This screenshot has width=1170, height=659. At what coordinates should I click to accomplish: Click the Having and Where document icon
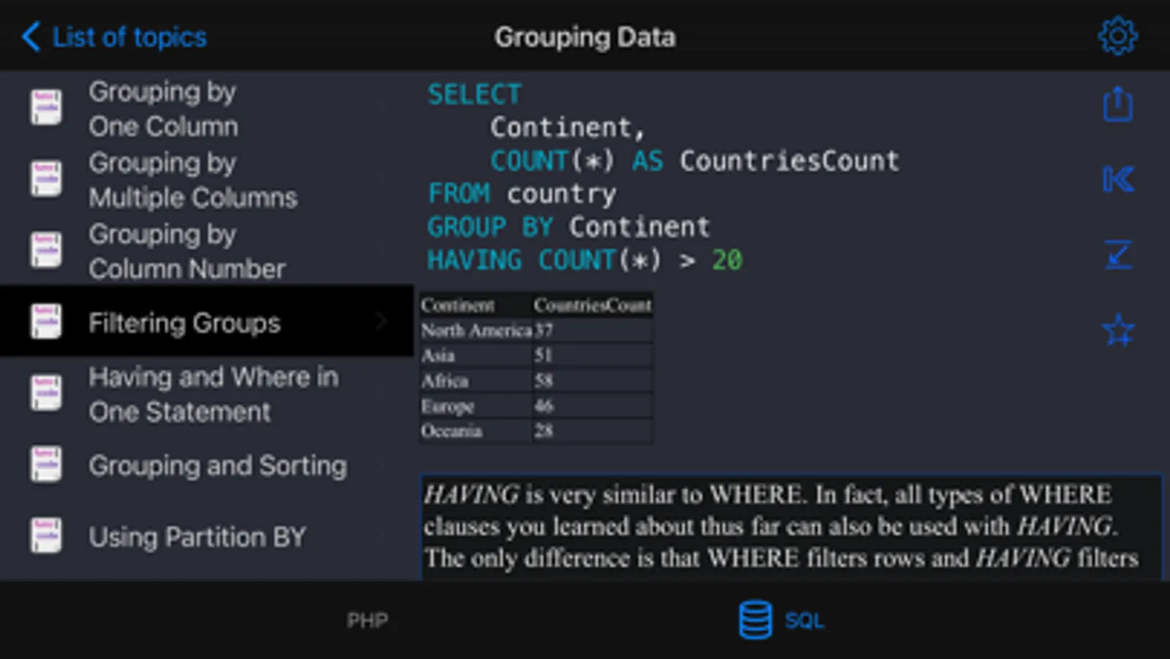pyautogui.click(x=46, y=393)
